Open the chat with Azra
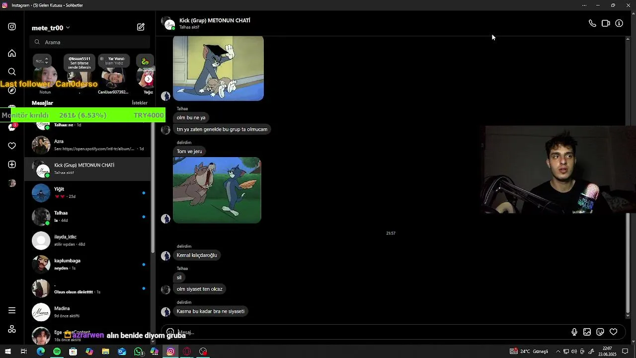This screenshot has width=636, height=358. [x=88, y=145]
